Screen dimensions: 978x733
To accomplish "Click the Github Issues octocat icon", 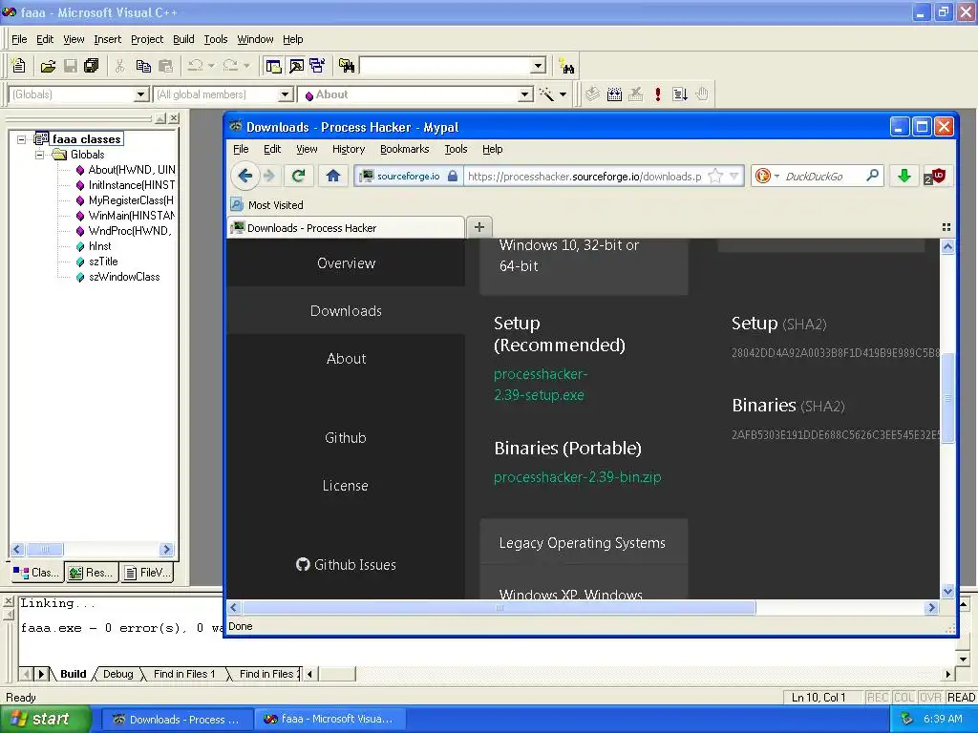I will (303, 565).
